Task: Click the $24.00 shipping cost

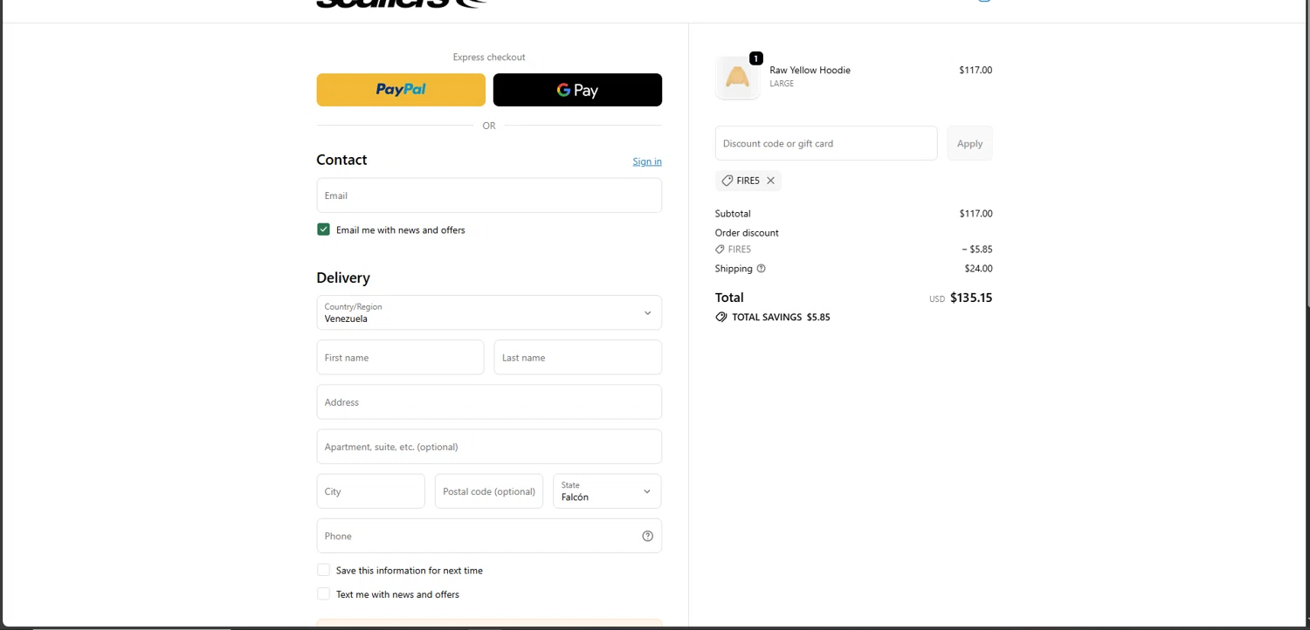Action: [978, 269]
